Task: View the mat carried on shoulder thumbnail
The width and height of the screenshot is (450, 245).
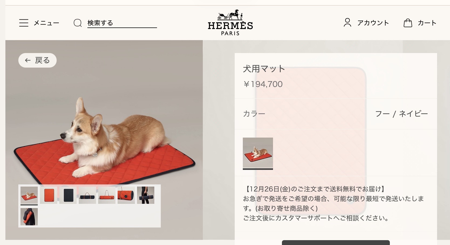Action: point(29,217)
